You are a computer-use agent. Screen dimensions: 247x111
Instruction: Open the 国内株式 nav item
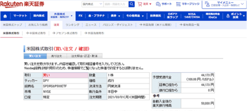39,16
